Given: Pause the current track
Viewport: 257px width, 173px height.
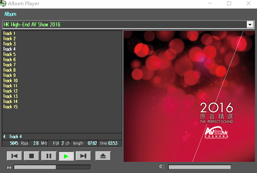Looking at the screenshot, I should pos(49,156).
